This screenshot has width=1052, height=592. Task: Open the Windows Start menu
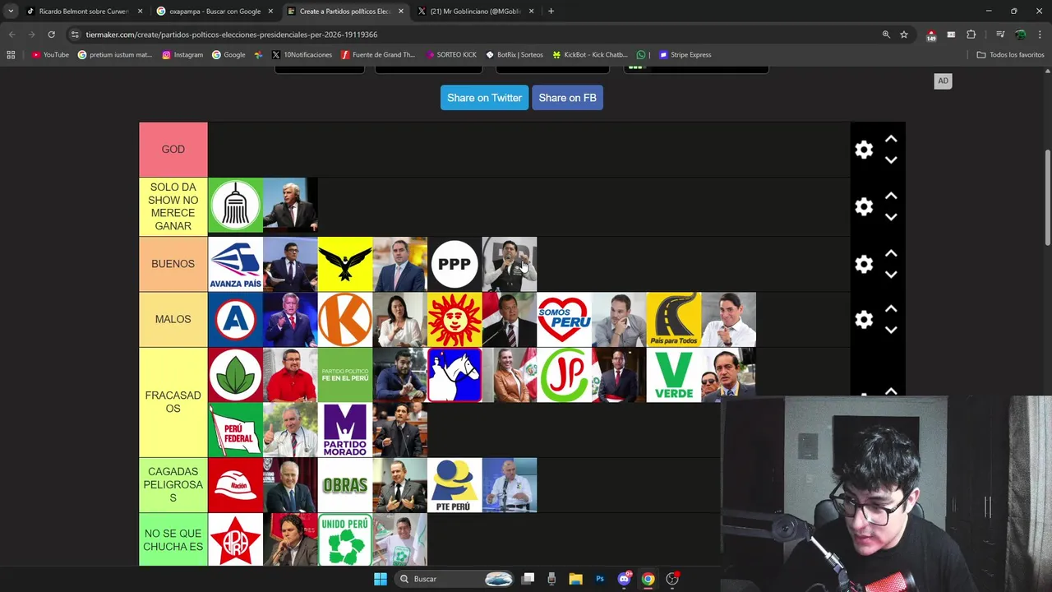pyautogui.click(x=380, y=579)
